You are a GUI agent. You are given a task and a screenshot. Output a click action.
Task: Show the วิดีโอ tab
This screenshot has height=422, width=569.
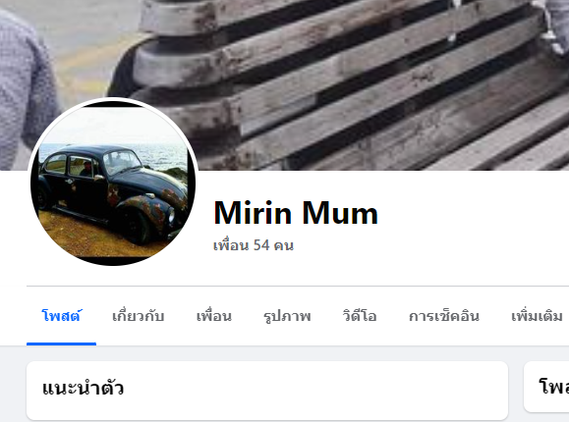pos(360,316)
